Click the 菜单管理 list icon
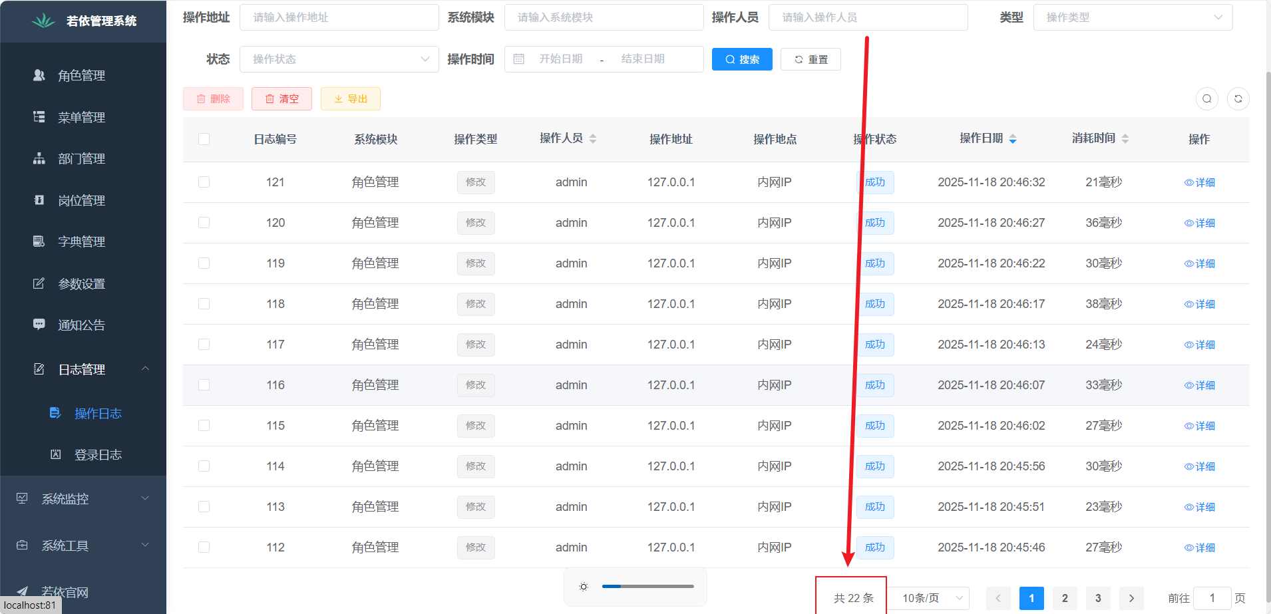This screenshot has height=614, width=1271. 39,117
